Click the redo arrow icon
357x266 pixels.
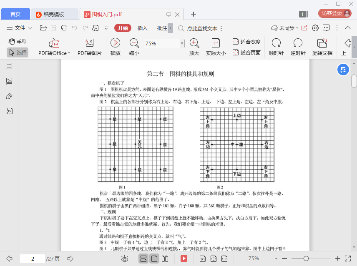tap(85, 28)
